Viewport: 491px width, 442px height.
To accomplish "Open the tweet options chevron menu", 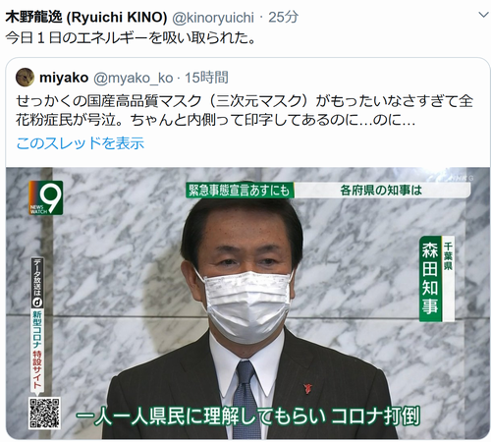I will tap(483, 15).
